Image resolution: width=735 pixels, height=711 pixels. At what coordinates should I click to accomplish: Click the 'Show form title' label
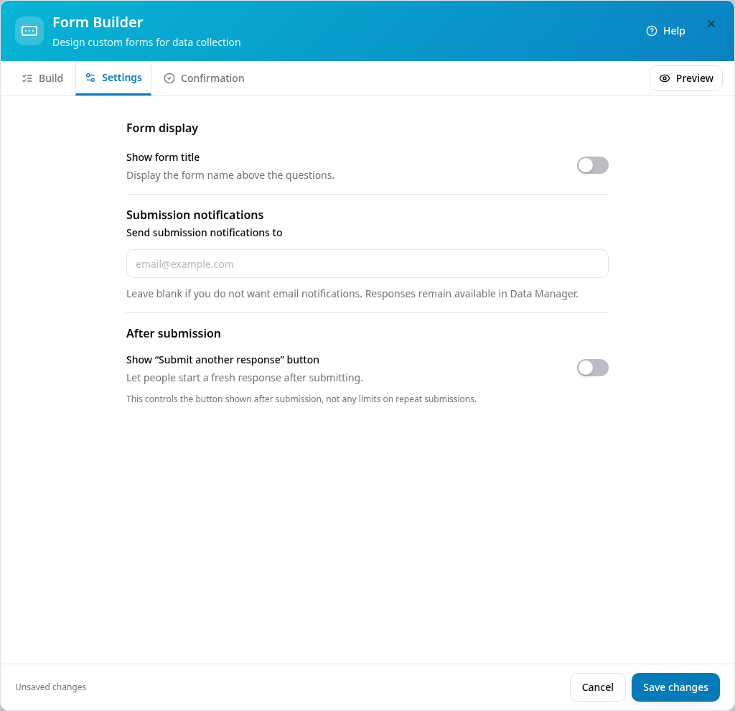coord(163,157)
